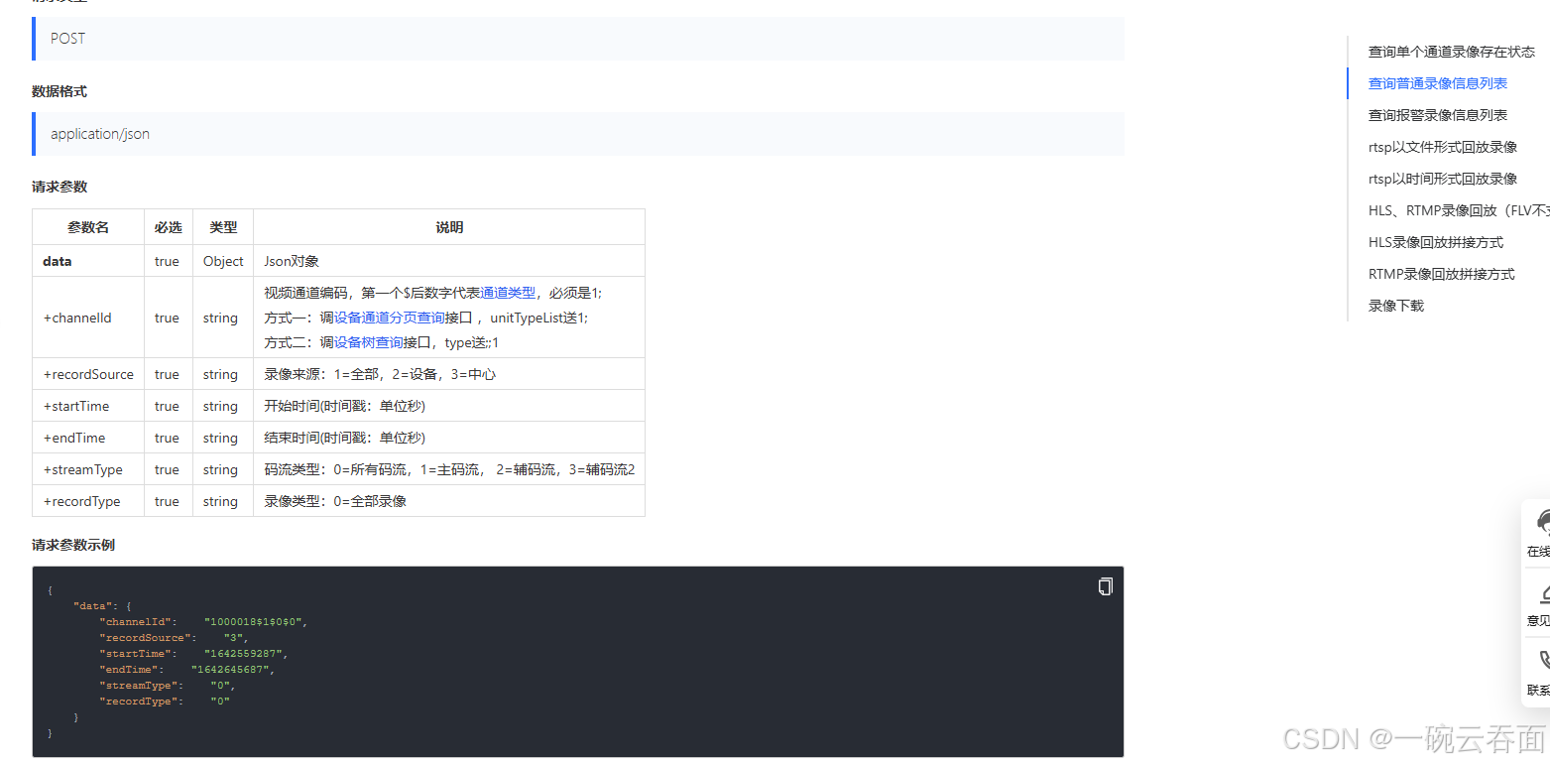1550x766 pixels.
Task: Navigate to 查询报警录像信息列表
Action: [x=1437, y=115]
